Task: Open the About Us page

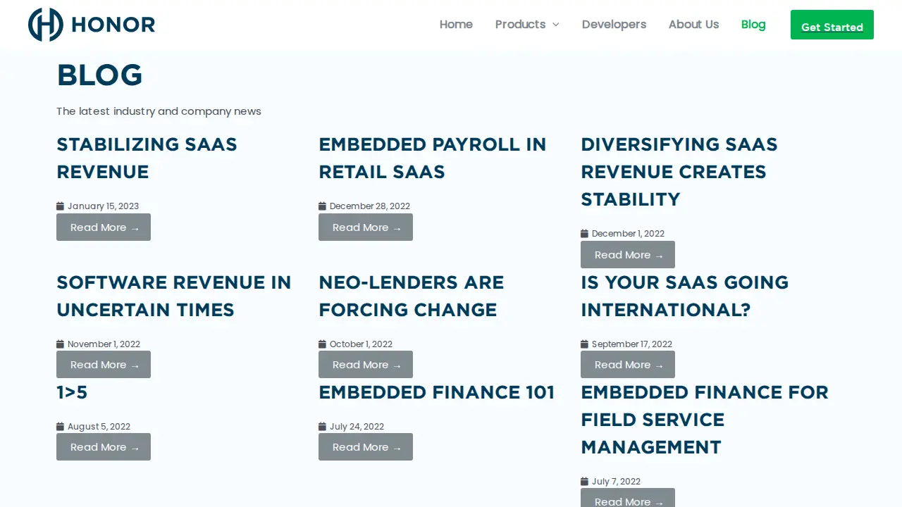Action: pyautogui.click(x=693, y=25)
